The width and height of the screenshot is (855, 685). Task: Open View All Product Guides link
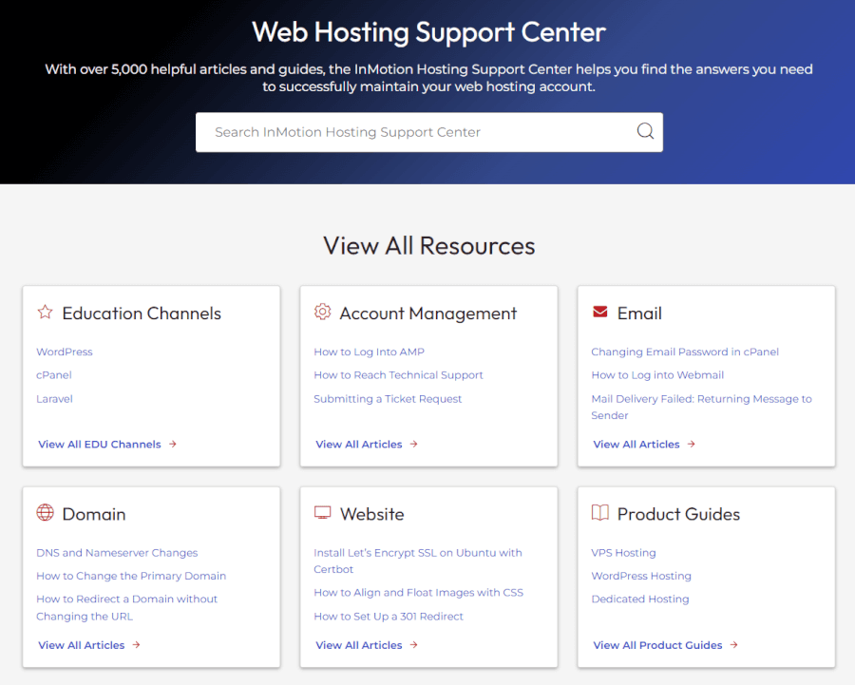657,645
